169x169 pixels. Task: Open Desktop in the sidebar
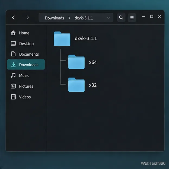tap(26, 44)
